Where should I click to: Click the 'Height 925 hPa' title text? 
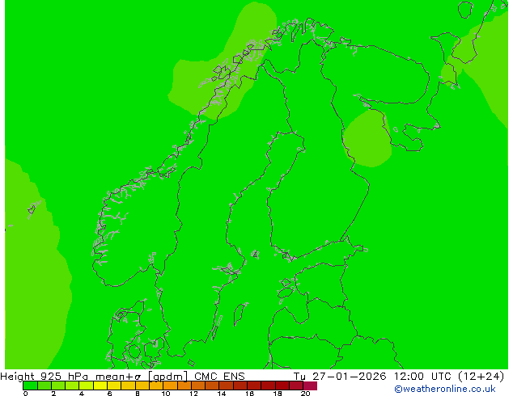point(45,377)
